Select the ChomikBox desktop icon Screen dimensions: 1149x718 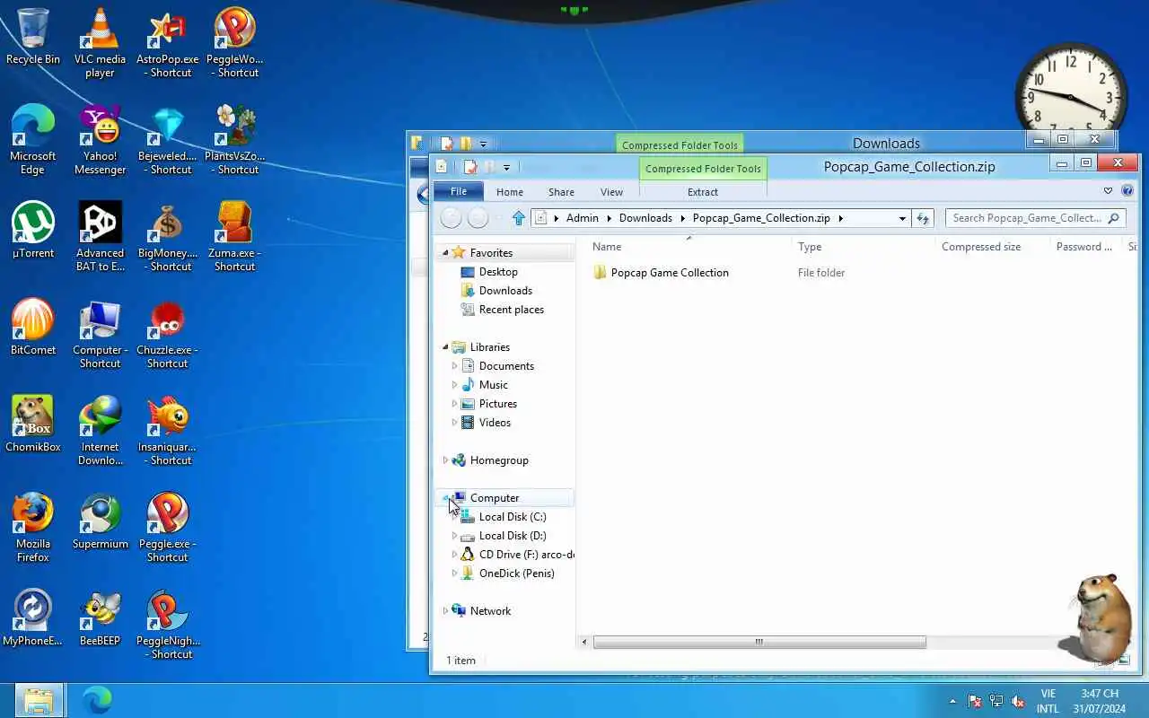pyautogui.click(x=33, y=425)
